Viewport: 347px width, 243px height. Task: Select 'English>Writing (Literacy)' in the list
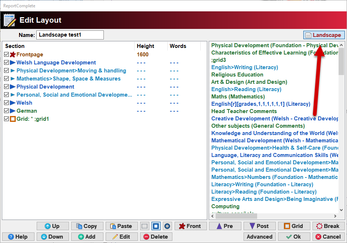(245, 67)
